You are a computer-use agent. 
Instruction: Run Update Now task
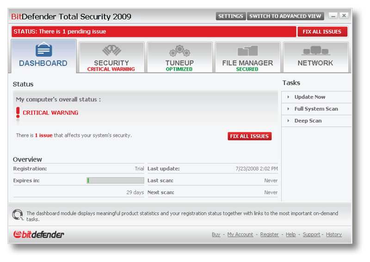coord(309,97)
